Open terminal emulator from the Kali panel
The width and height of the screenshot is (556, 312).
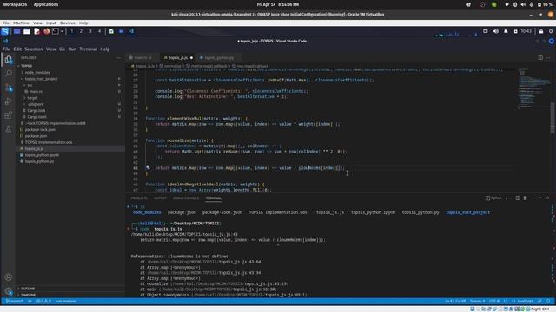coord(56,31)
